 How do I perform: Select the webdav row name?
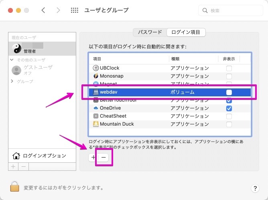tap(109, 92)
